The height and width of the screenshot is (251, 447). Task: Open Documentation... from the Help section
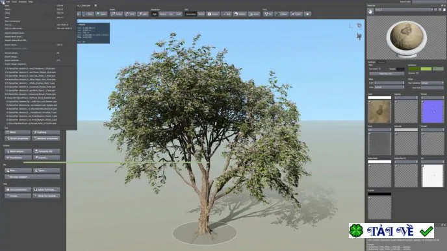pos(18,189)
